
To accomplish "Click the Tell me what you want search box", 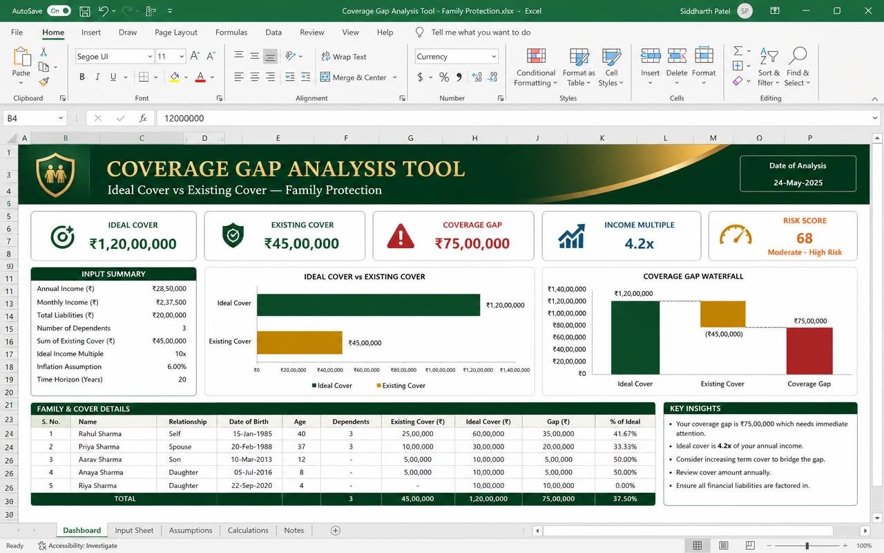I will pyautogui.click(x=473, y=32).
